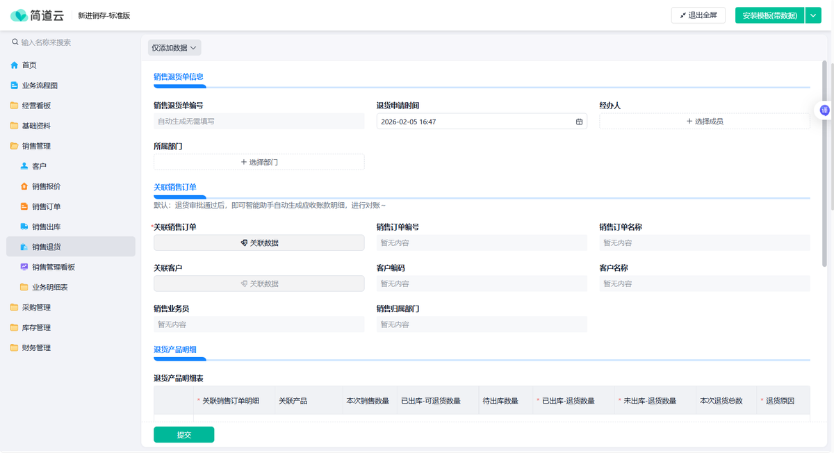Image resolution: width=834 pixels, height=453 pixels.
Task: Click 安装模板(带数据) button
Action: pyautogui.click(x=769, y=15)
